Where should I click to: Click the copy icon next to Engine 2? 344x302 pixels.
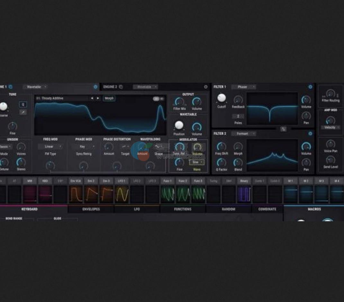click(121, 86)
